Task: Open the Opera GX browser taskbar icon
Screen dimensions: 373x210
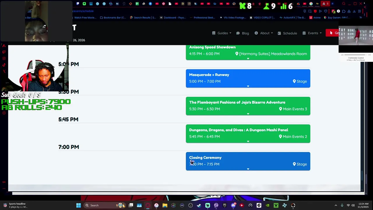Action: point(148,205)
